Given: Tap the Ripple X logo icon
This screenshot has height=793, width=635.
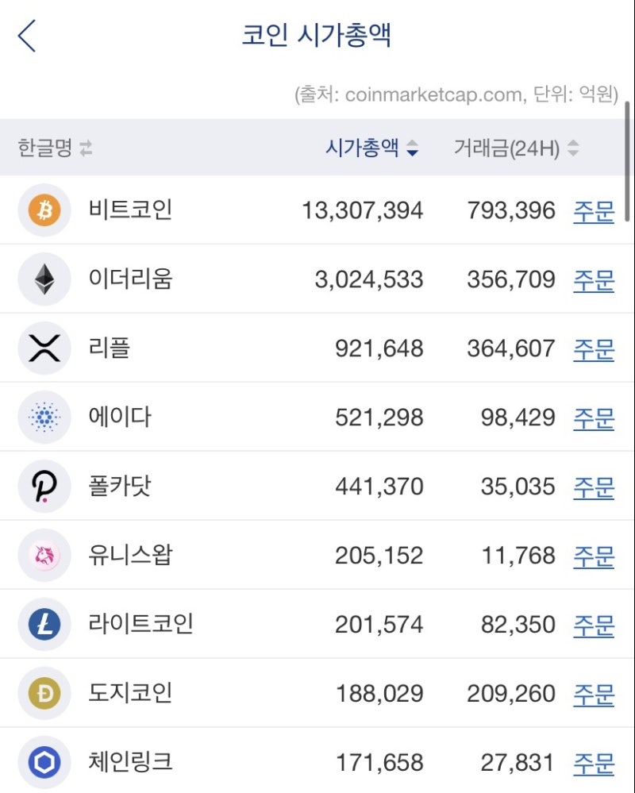Looking at the screenshot, I should click(x=44, y=348).
